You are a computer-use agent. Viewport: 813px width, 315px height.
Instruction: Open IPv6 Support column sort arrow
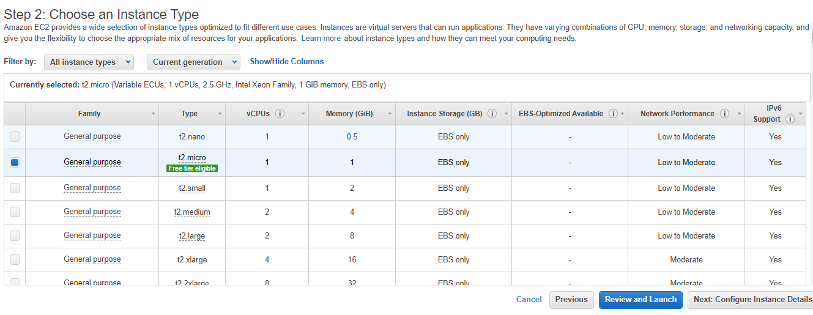pyautogui.click(x=801, y=114)
